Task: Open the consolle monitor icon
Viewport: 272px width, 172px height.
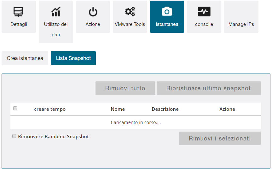Action: (x=204, y=12)
